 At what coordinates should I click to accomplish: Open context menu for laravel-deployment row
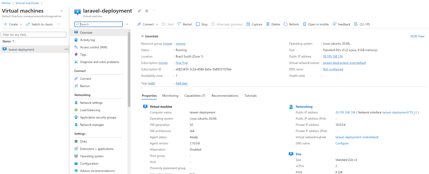coord(66,49)
